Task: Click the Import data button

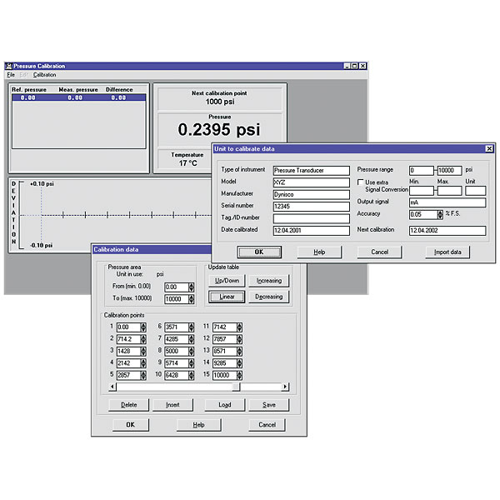Action: (x=452, y=252)
